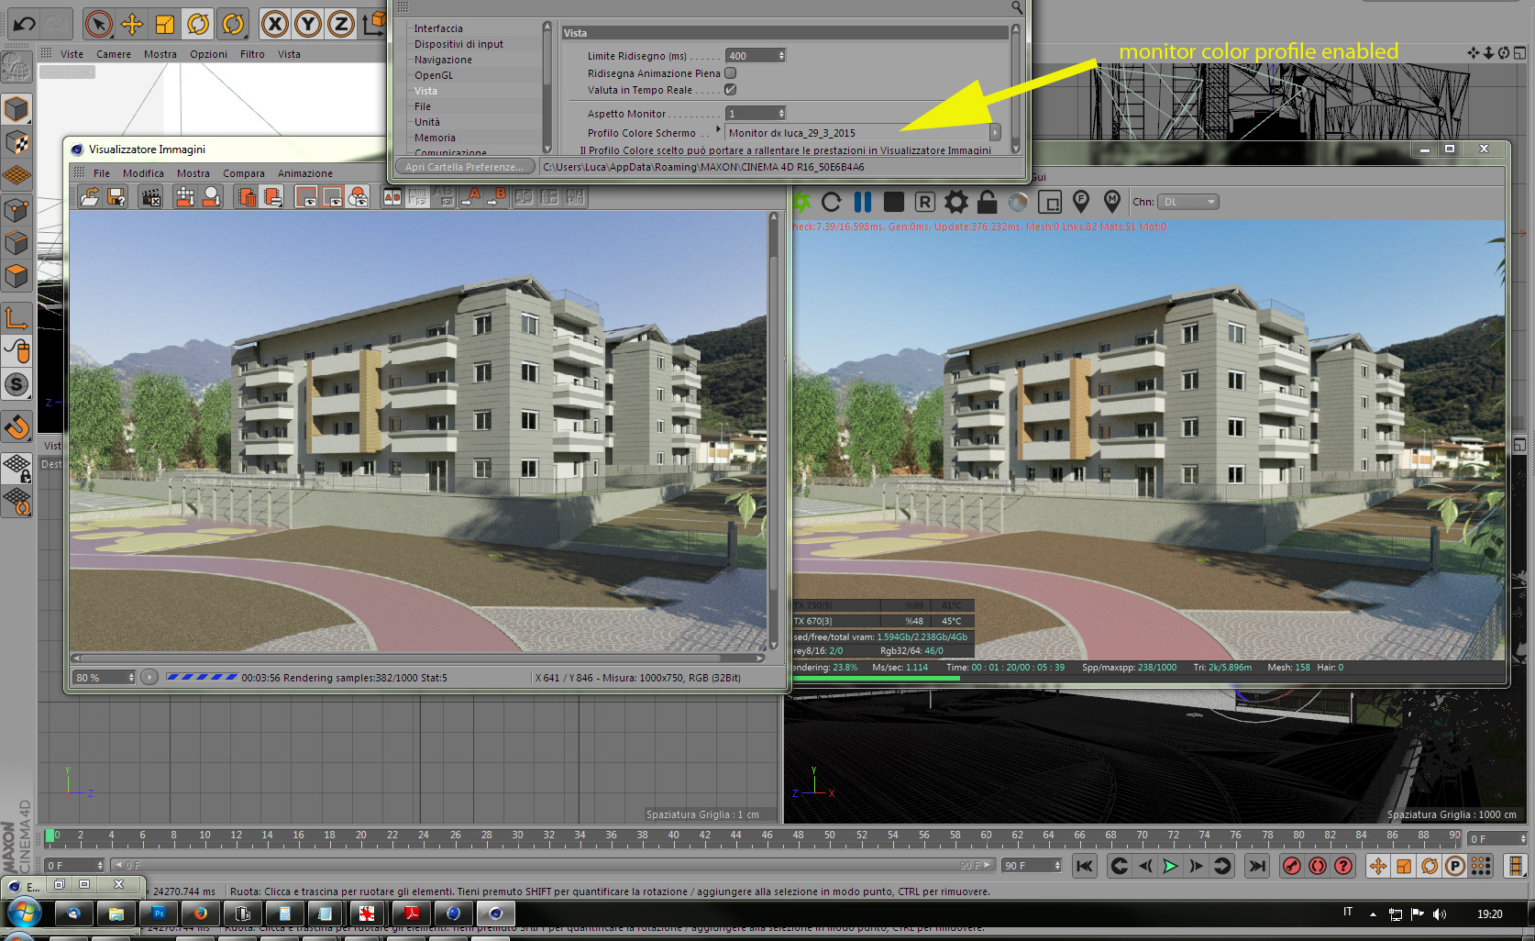Click Octane pick focus F pin

[1081, 201]
